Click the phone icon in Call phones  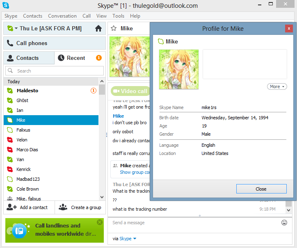tap(10, 43)
